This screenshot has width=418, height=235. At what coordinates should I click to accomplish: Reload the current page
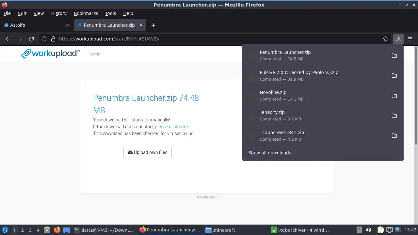click(31, 39)
